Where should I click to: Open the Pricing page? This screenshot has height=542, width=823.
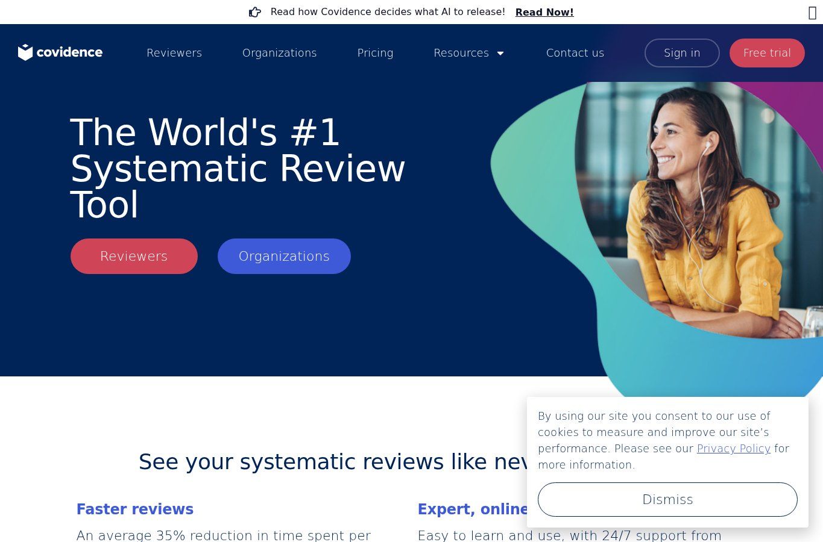375,53
